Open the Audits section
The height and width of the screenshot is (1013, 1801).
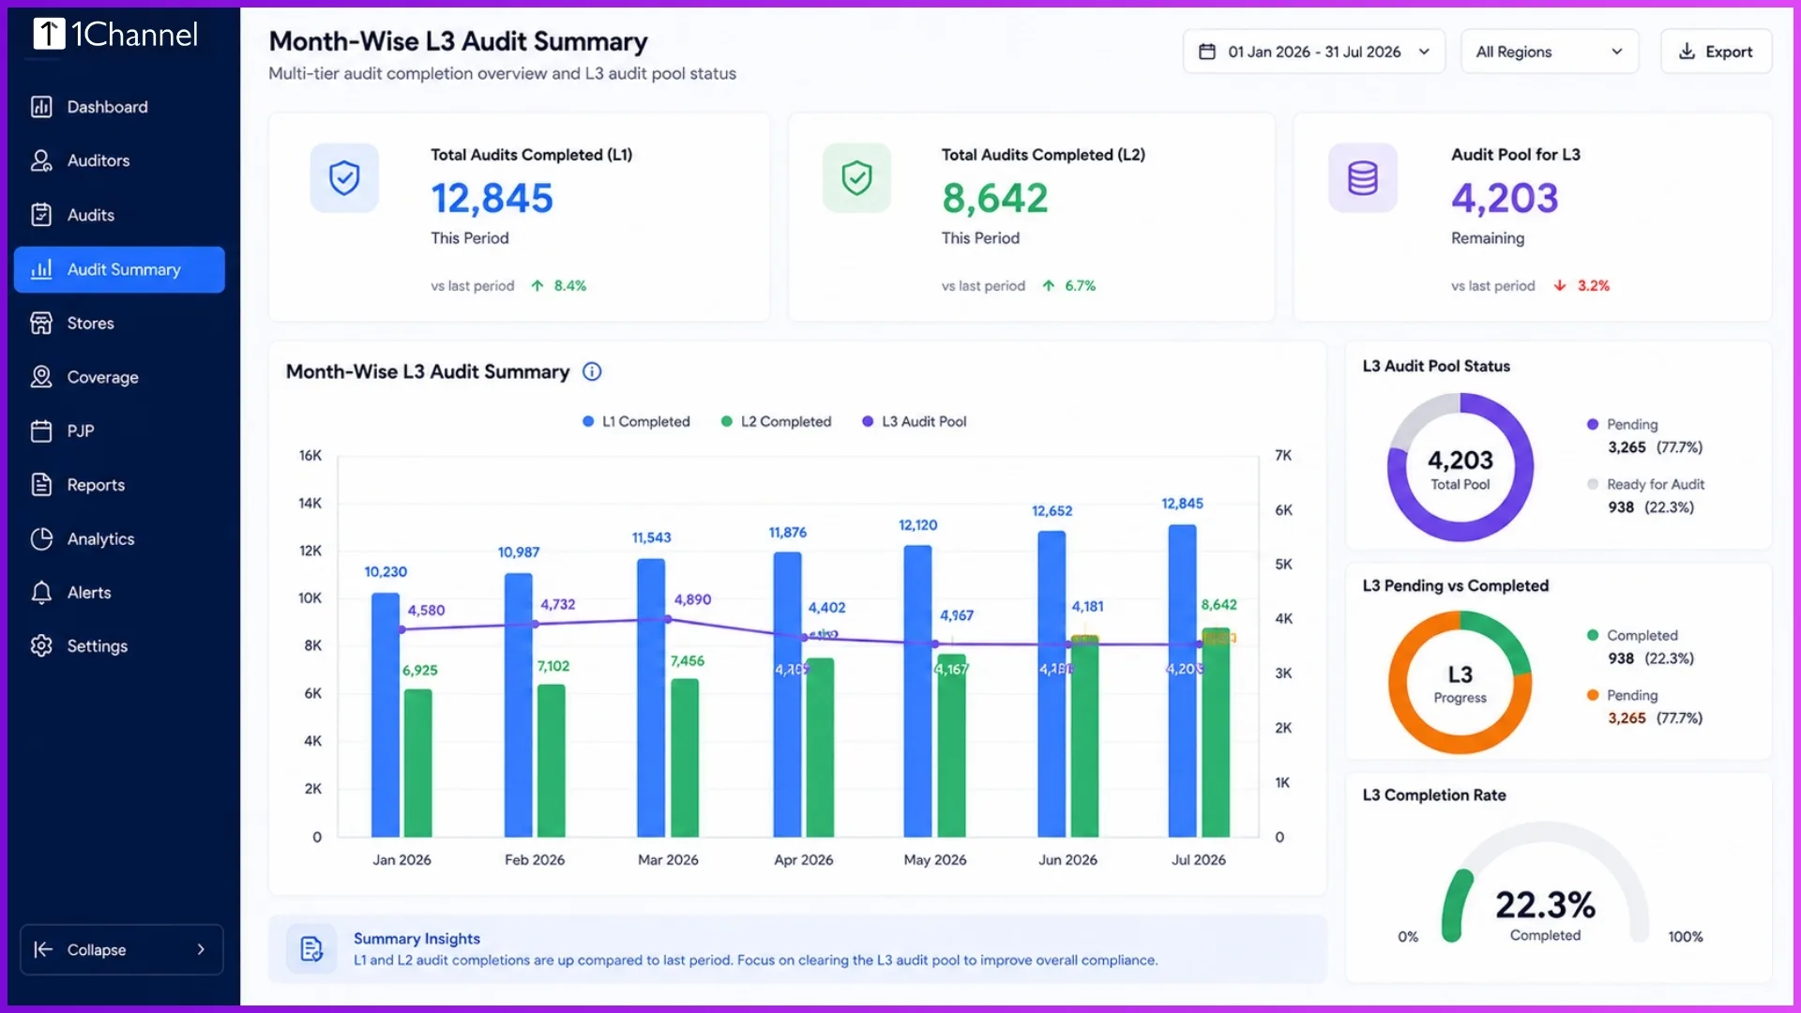(119, 215)
